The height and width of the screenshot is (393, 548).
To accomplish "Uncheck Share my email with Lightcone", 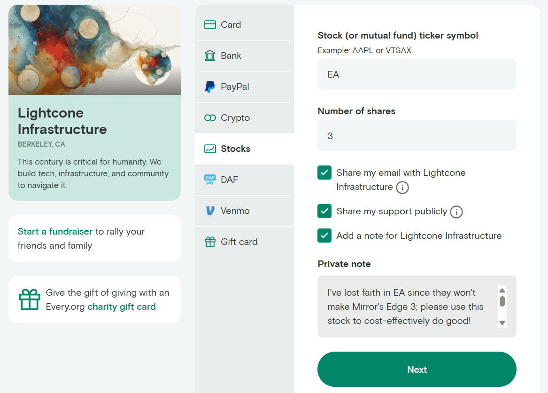I will point(324,173).
